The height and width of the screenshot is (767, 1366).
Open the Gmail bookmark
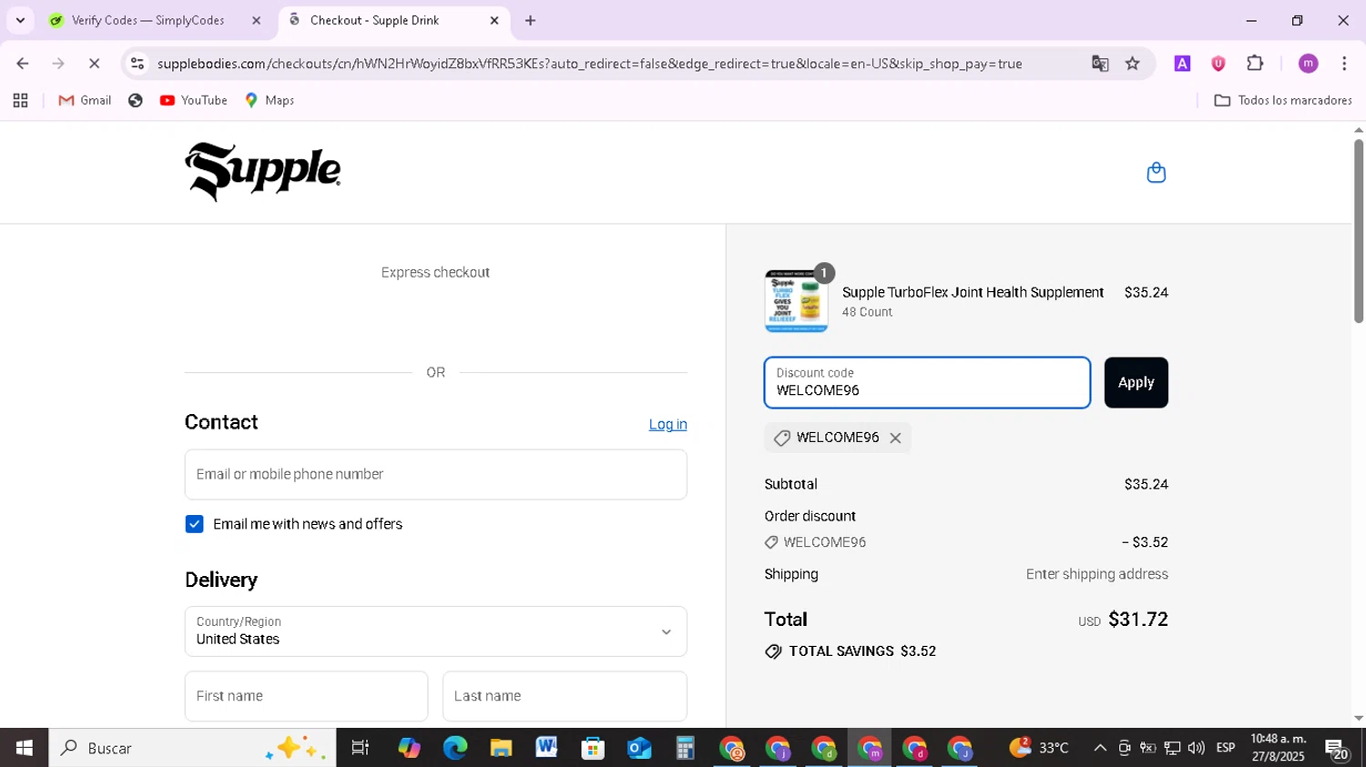click(85, 100)
